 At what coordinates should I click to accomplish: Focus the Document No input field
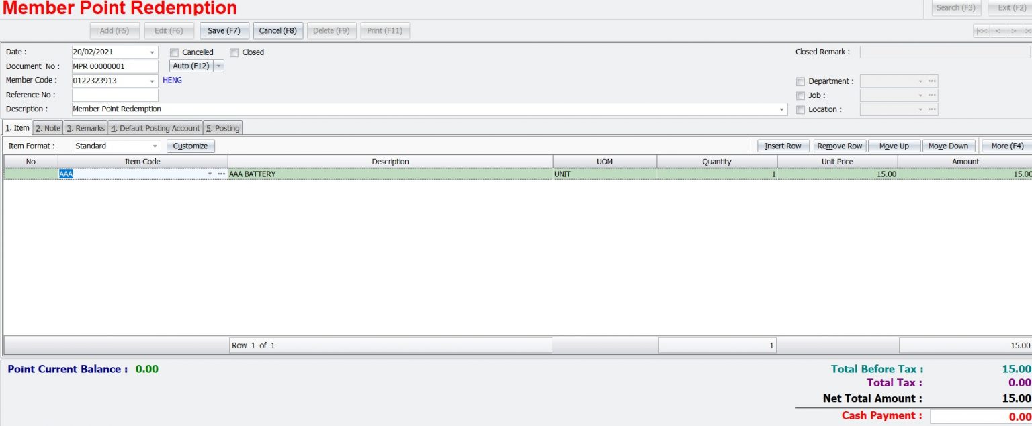tap(115, 66)
